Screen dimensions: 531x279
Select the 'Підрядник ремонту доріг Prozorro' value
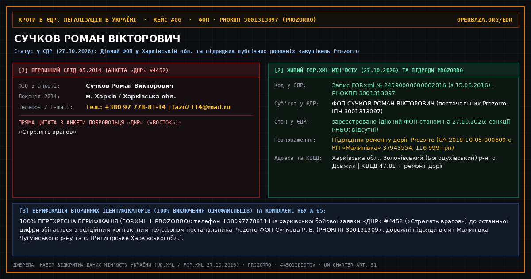coord(422,144)
